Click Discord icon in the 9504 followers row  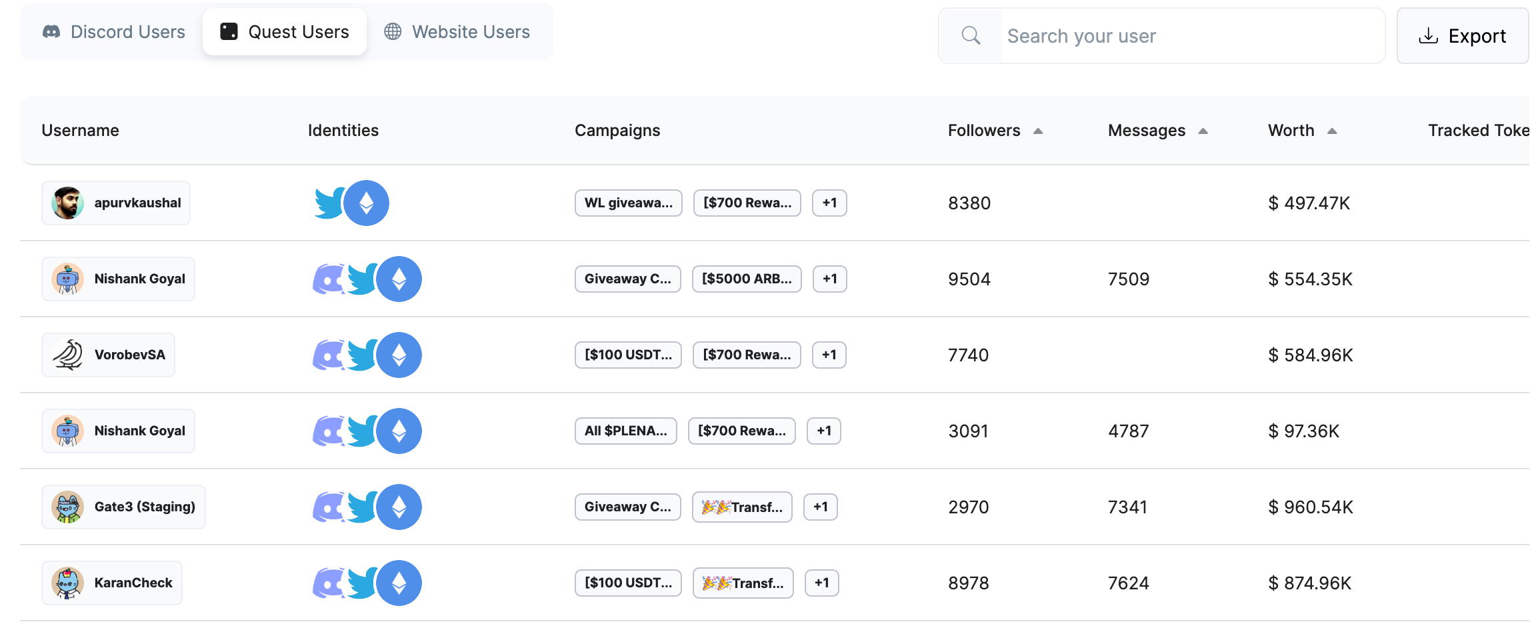click(329, 279)
